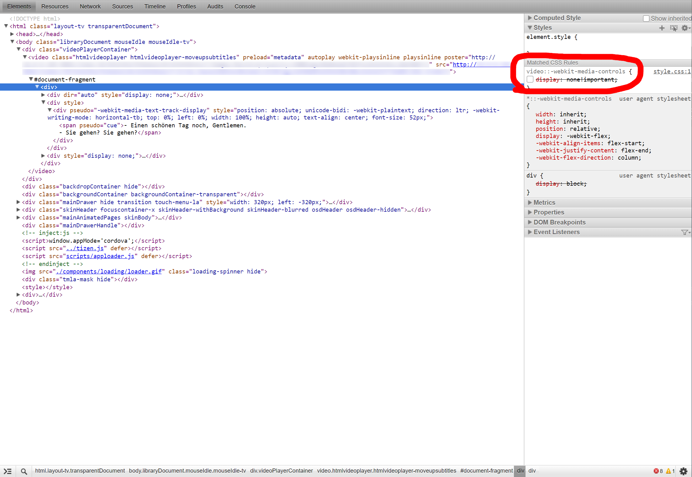Enable the Show inherited checkbox
This screenshot has height=477, width=692.
646,19
